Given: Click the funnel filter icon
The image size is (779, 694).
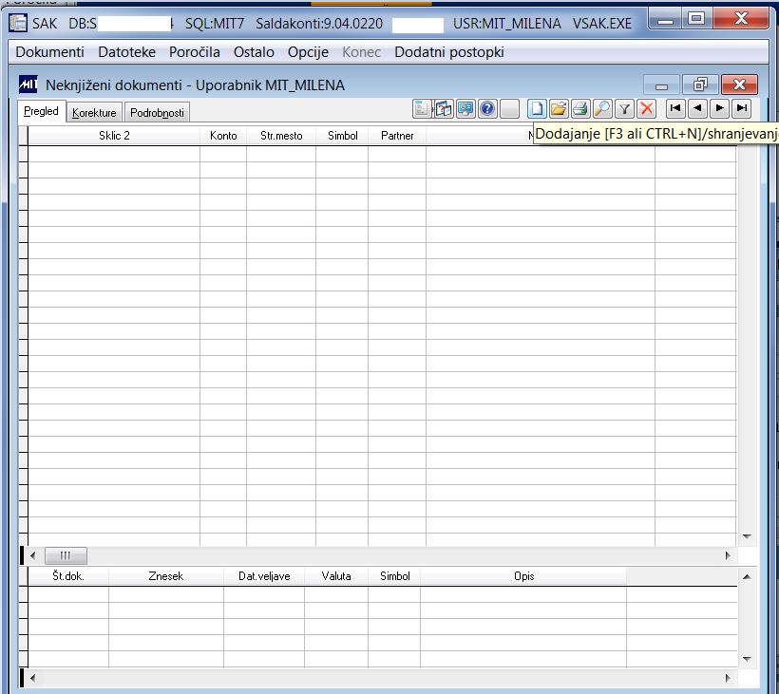Looking at the screenshot, I should (x=624, y=109).
